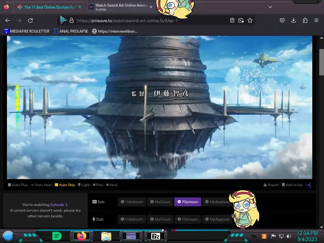Select Sub Mp4upload server
Image resolution: width=324 pixels, height=243 pixels.
[x=217, y=202]
